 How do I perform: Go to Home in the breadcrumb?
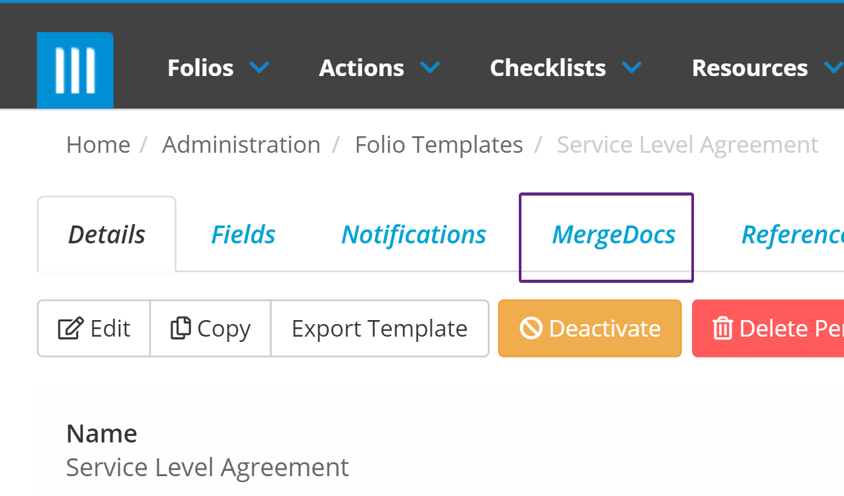(x=98, y=145)
